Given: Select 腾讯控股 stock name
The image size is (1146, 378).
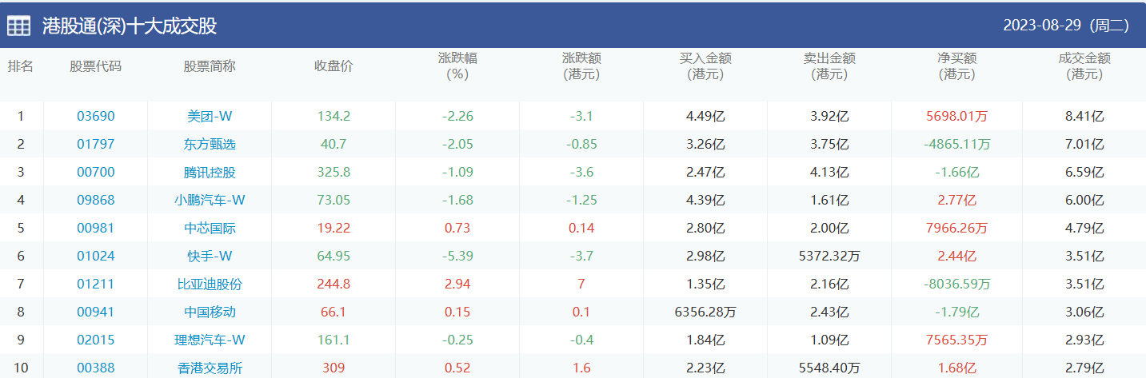Looking at the screenshot, I should pyautogui.click(x=210, y=172).
